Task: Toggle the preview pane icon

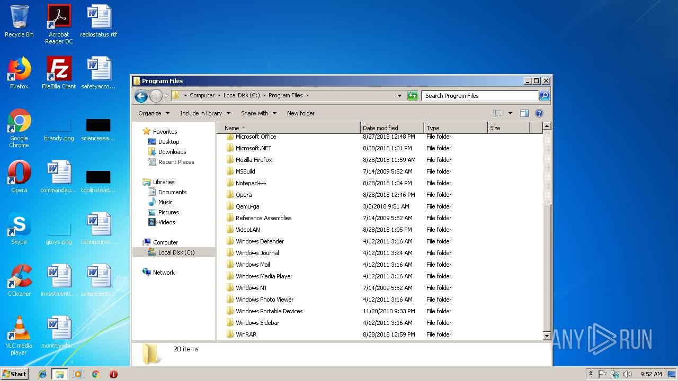Action: (524, 113)
